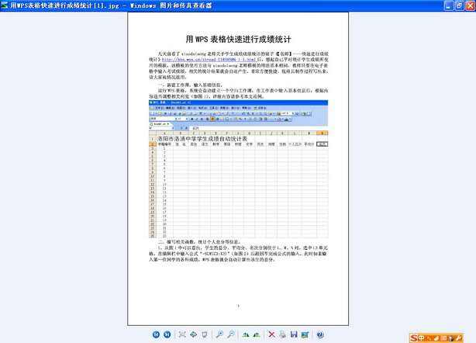Click the blue underlined URL in document

point(209,60)
